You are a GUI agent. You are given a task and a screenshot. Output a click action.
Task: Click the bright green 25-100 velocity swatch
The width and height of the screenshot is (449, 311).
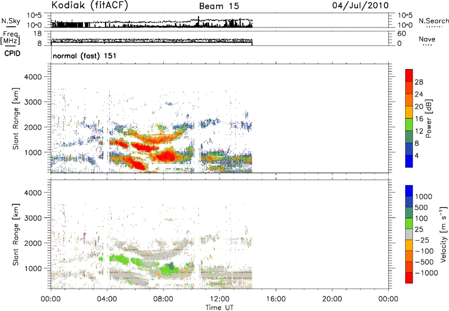(409, 223)
